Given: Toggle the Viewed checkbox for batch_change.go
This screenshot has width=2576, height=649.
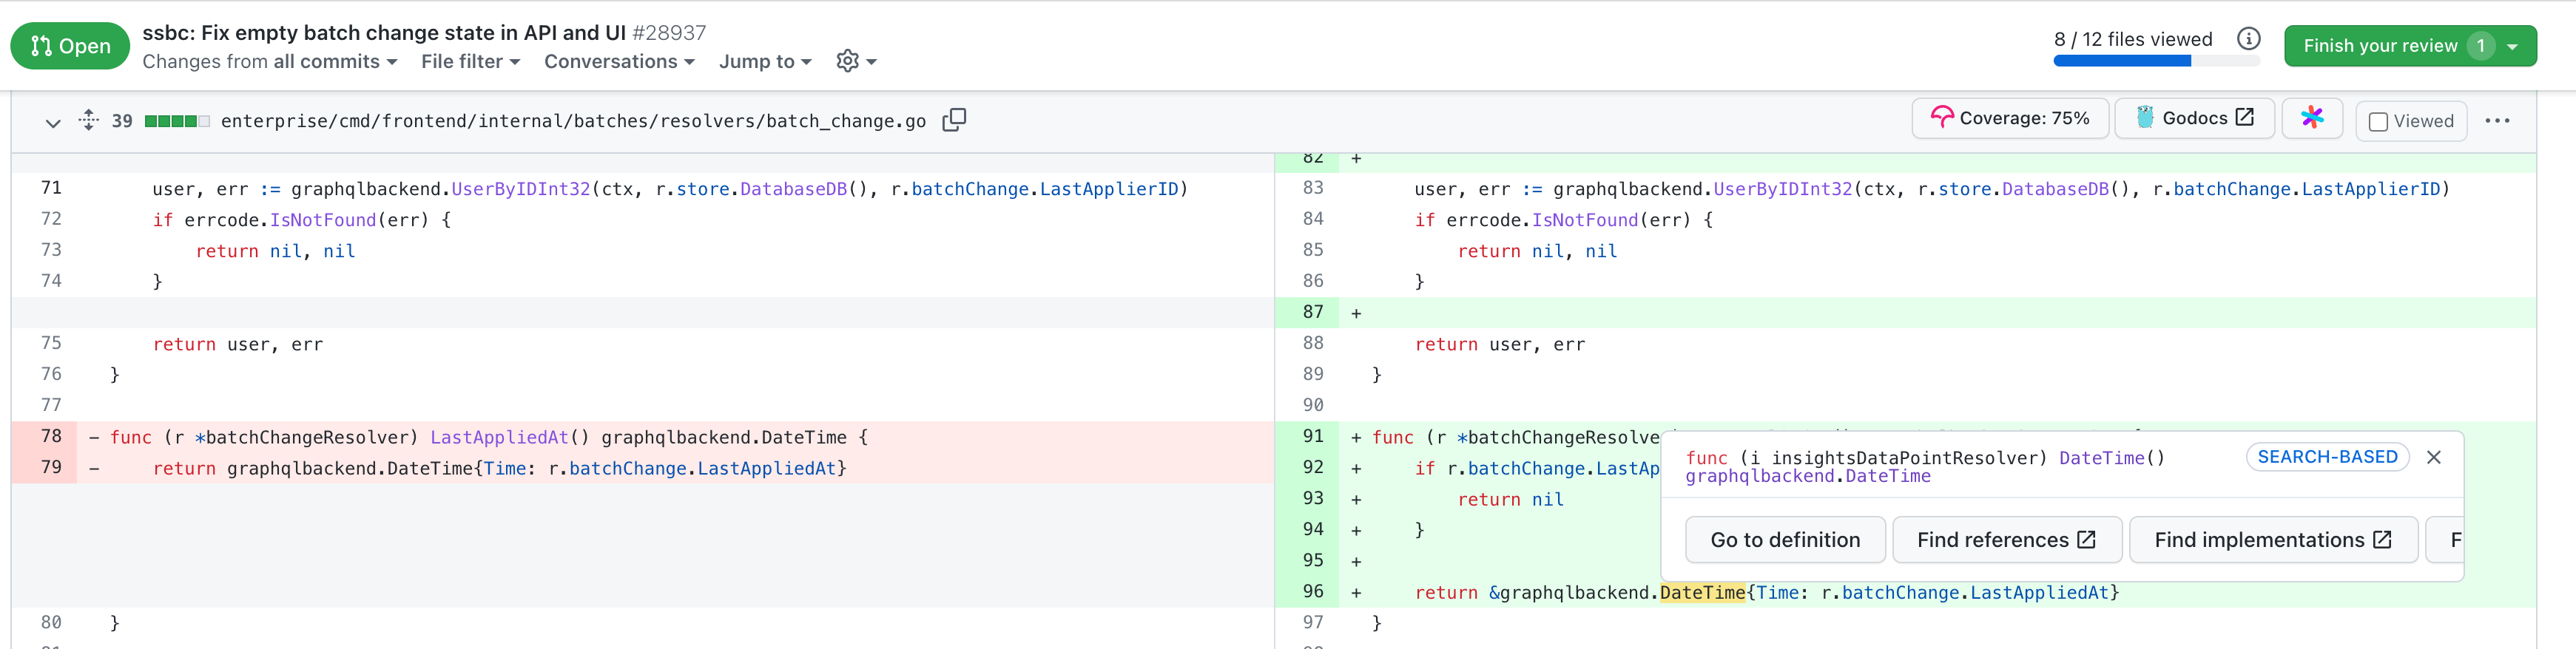Looking at the screenshot, I should pos(2378,122).
